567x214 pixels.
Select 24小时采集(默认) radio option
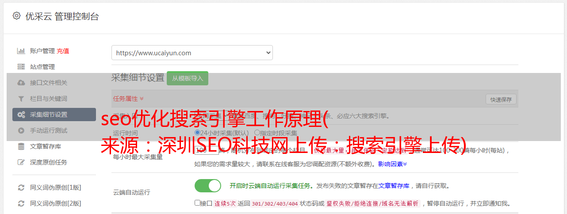[197, 133]
